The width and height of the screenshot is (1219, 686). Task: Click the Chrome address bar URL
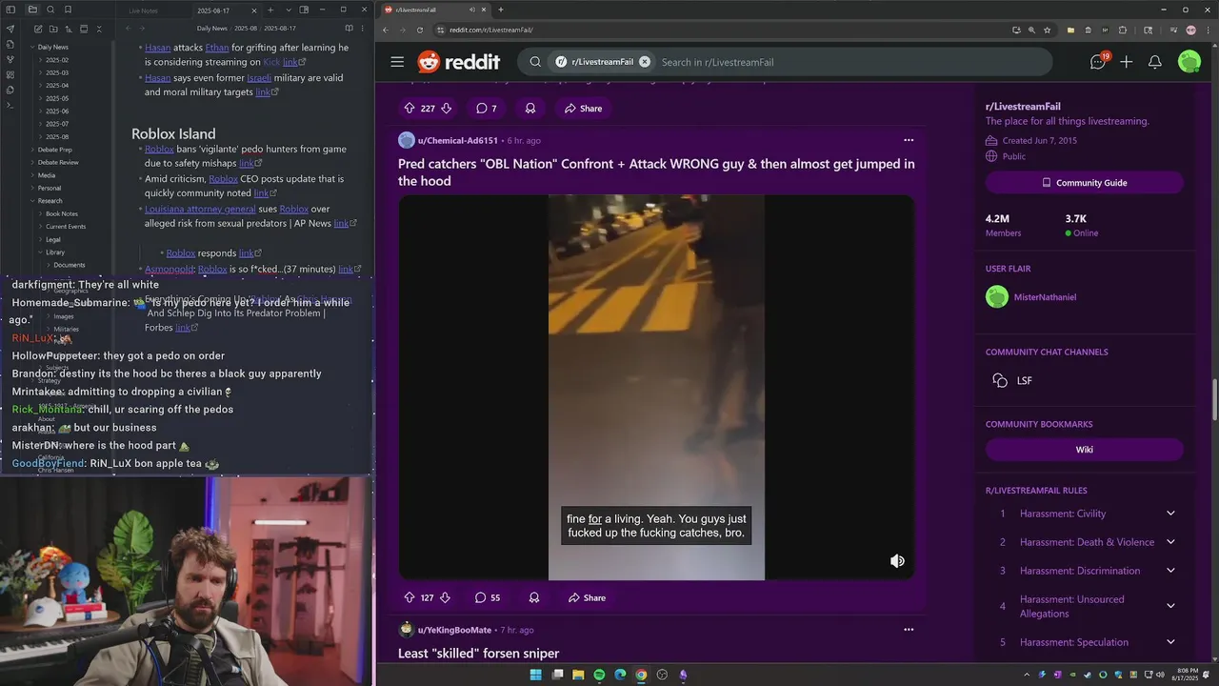click(490, 30)
